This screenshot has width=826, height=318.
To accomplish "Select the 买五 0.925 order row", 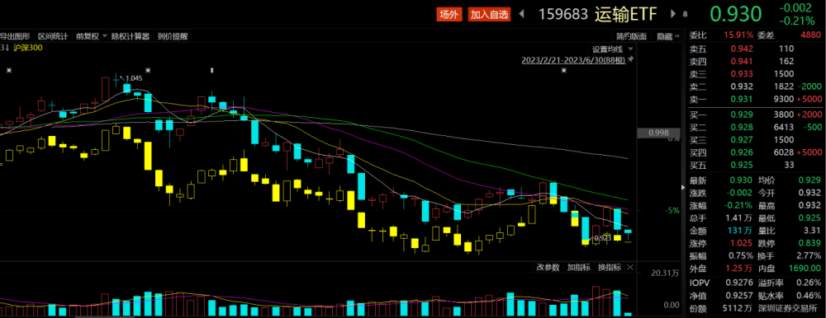I will pos(756,165).
